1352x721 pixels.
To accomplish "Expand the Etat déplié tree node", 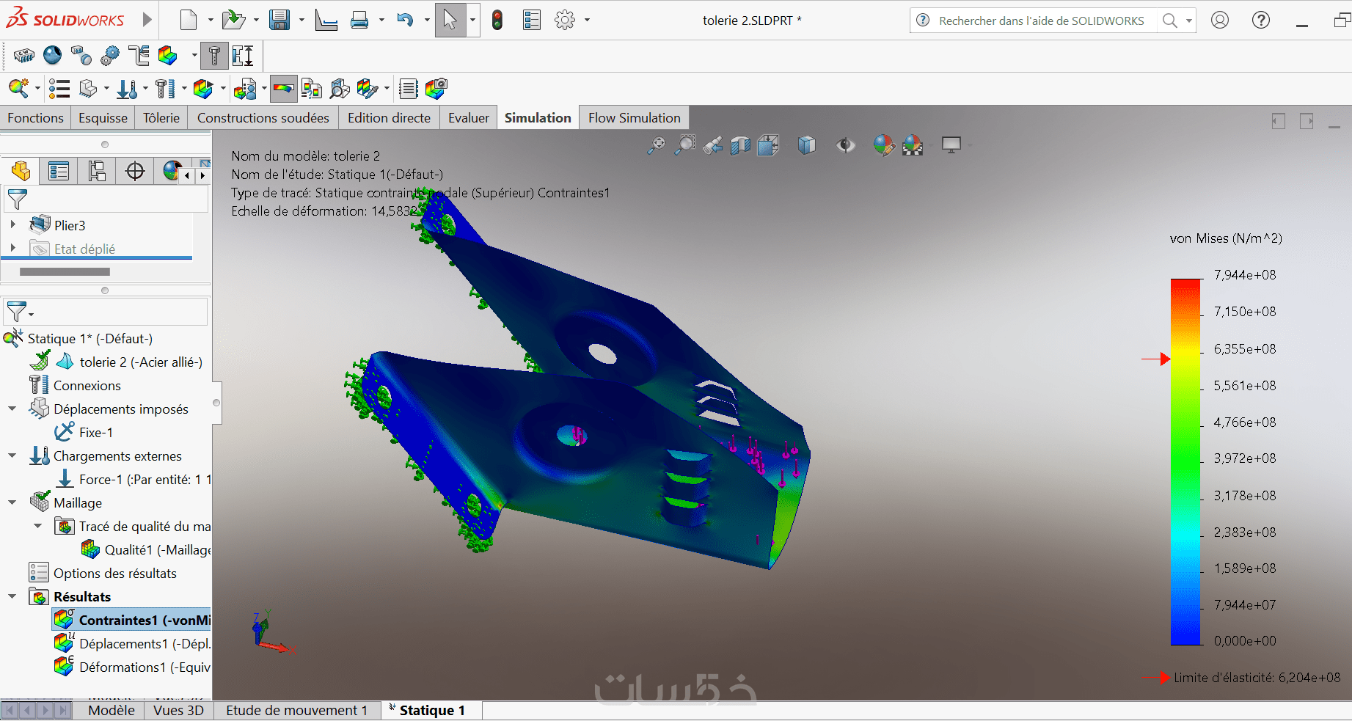I will tap(12, 249).
